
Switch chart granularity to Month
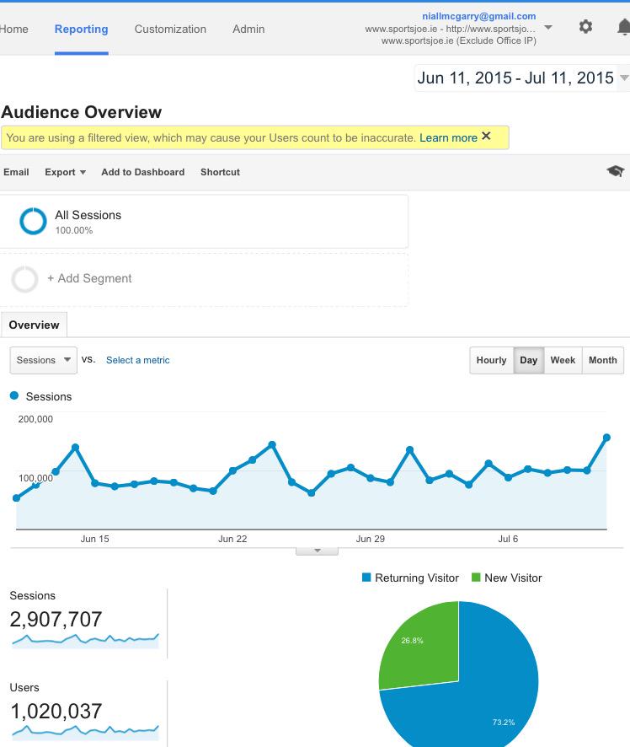pos(603,360)
